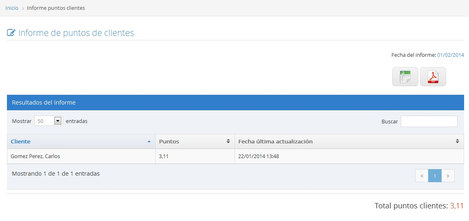Navigate to Inicio in the breadcrumb
This screenshot has height=221, width=469.
click(12, 8)
